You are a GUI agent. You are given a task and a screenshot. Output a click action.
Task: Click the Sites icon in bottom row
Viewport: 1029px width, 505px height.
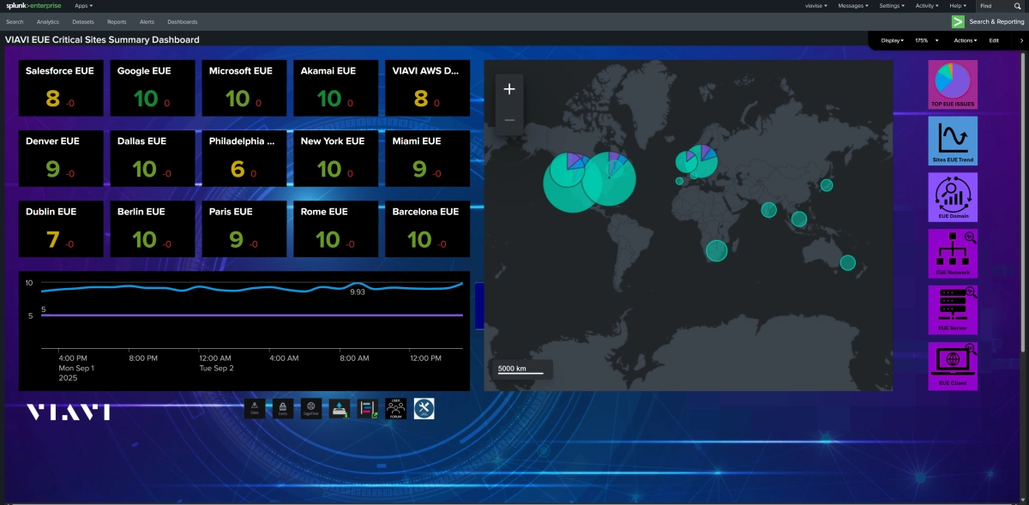255,409
